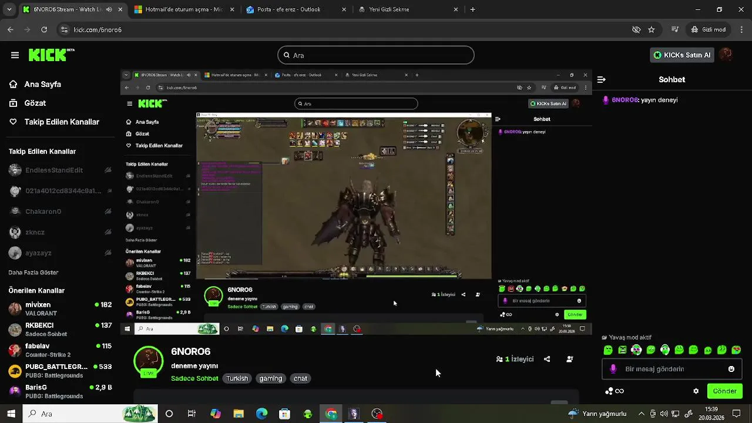
Task: Open the media control icon in Chrome toolbar
Action: tap(676, 29)
